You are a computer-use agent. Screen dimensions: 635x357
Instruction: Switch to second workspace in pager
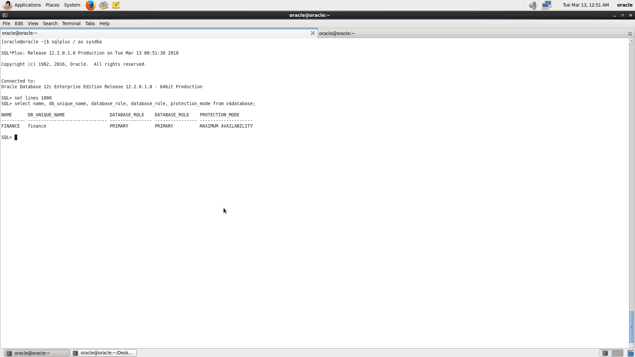click(x=617, y=353)
